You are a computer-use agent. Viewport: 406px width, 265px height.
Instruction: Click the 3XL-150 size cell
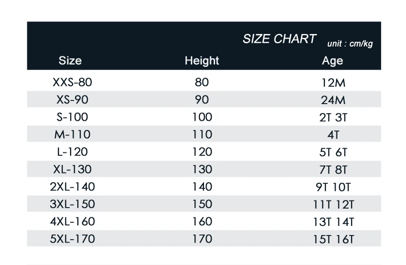point(73,204)
